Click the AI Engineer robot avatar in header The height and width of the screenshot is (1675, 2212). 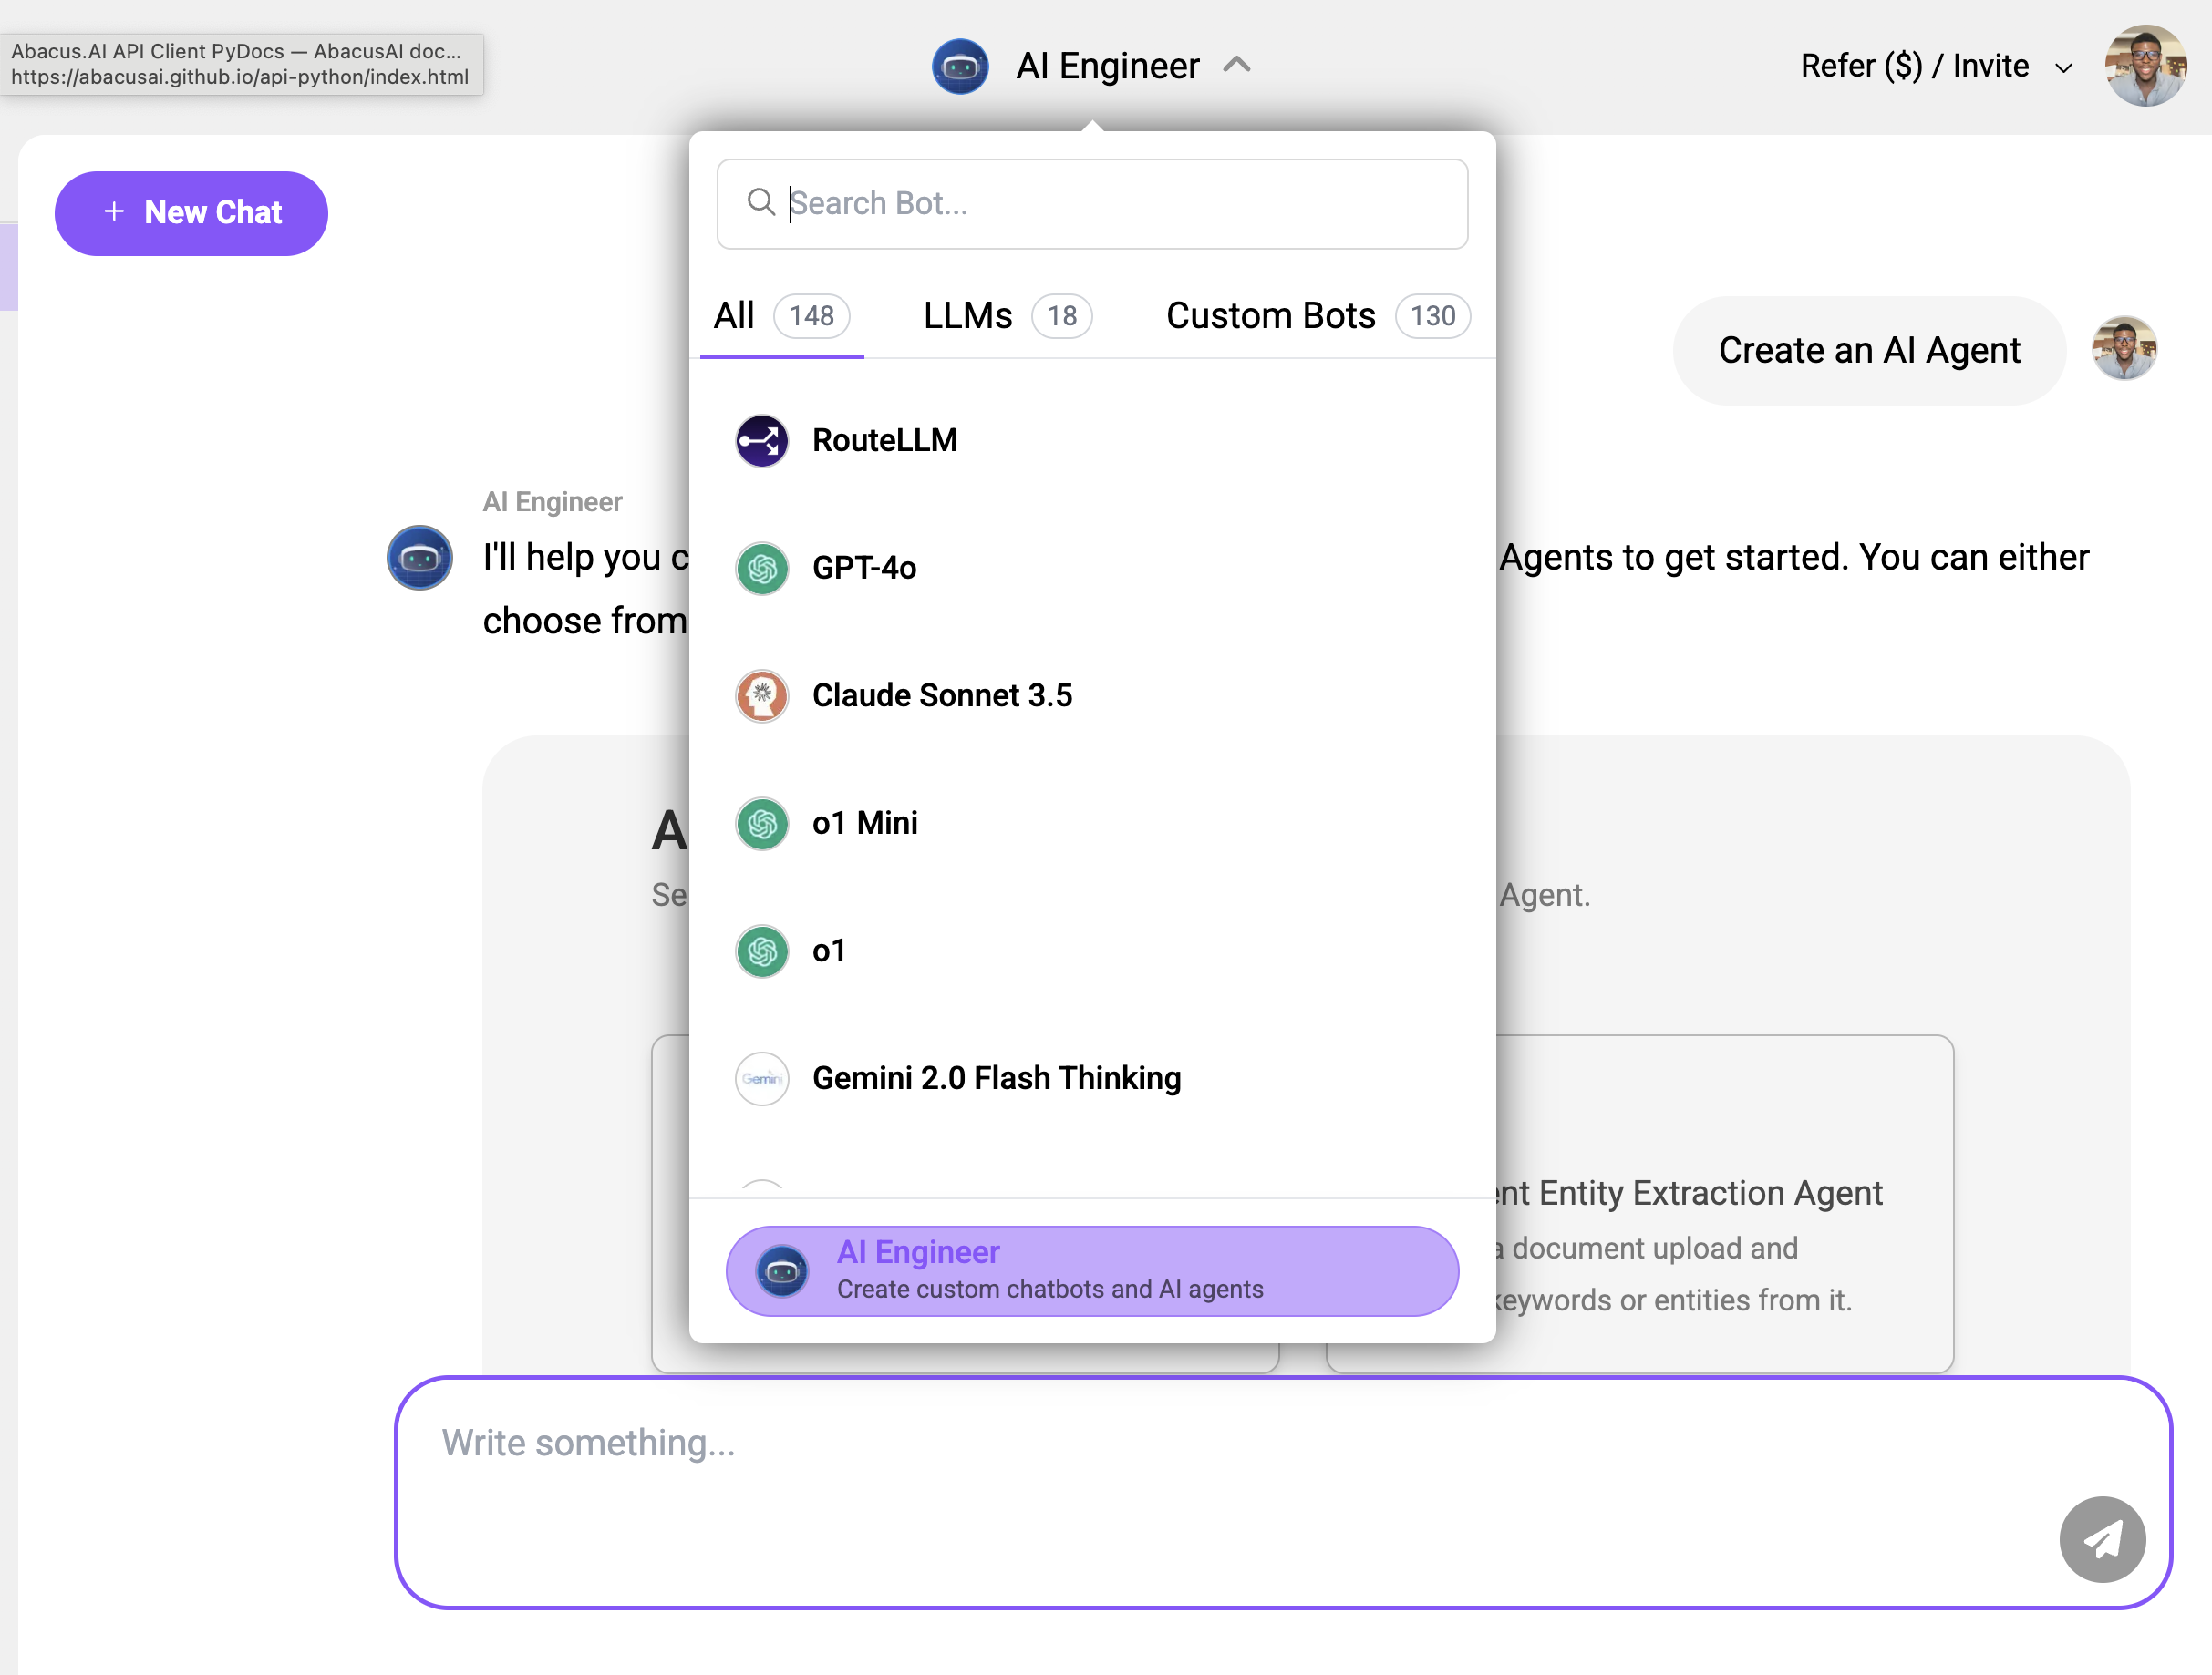coord(960,66)
